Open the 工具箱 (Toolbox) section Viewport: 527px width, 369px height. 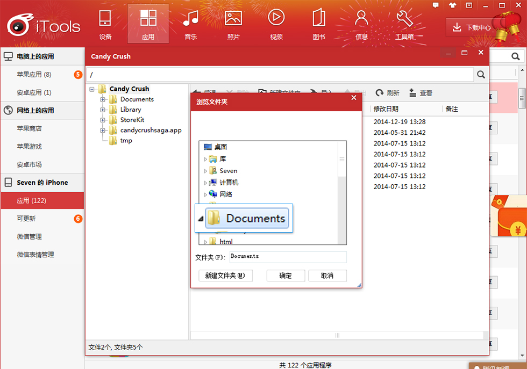pyautogui.click(x=404, y=24)
